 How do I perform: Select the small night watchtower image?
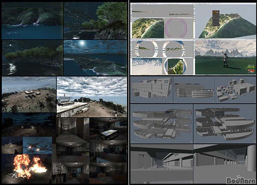[12, 145]
